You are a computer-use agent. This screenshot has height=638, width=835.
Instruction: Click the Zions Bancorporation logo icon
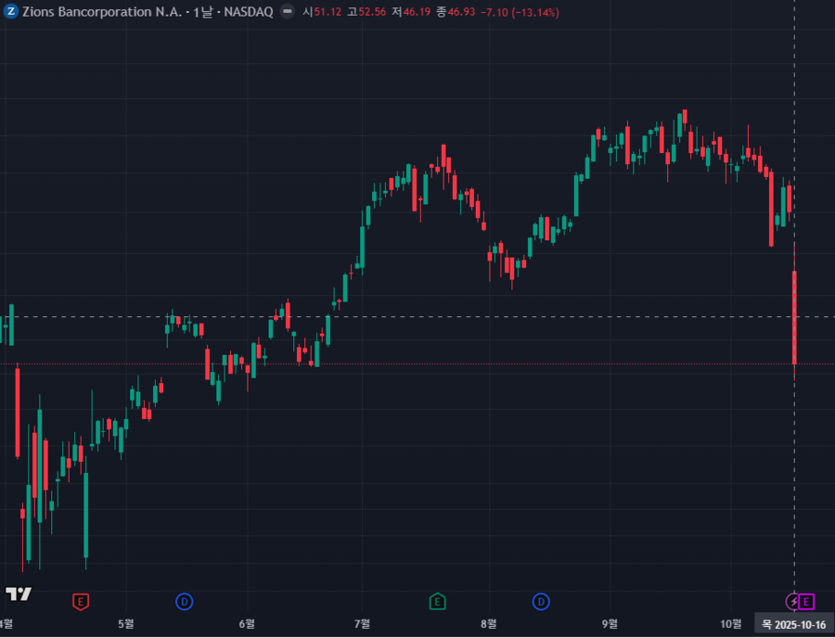pyautogui.click(x=11, y=11)
